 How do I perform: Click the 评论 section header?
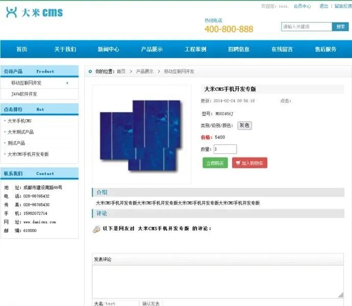pos(218,214)
